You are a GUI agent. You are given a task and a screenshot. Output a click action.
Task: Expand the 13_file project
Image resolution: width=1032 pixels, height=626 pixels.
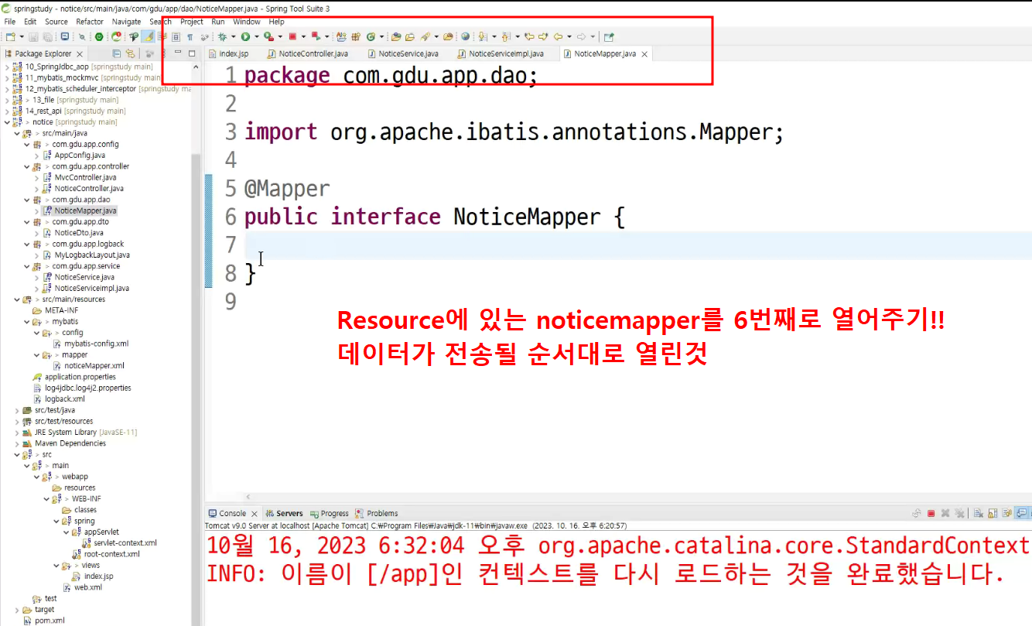pyautogui.click(x=7, y=100)
